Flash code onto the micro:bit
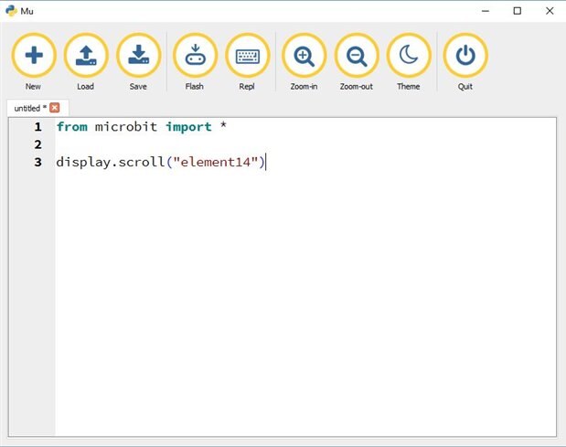This screenshot has width=566, height=447. click(x=195, y=56)
